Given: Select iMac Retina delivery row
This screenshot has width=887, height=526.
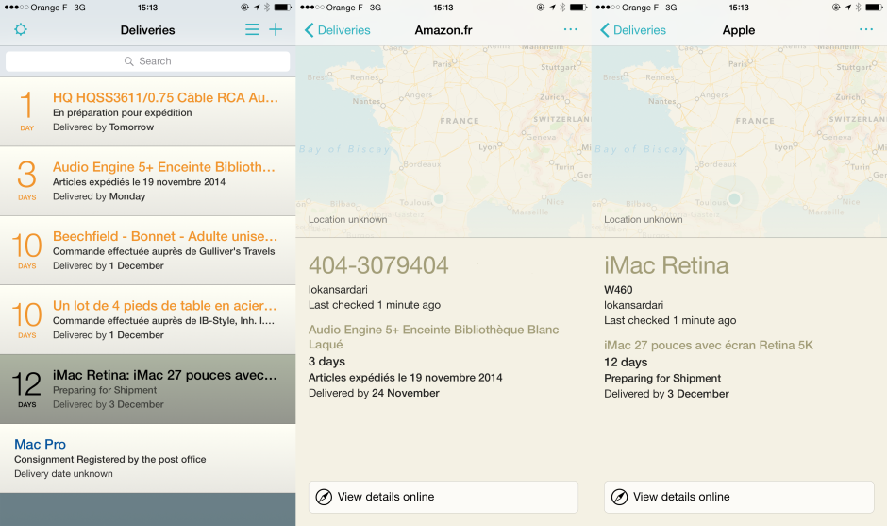Looking at the screenshot, I should [147, 389].
